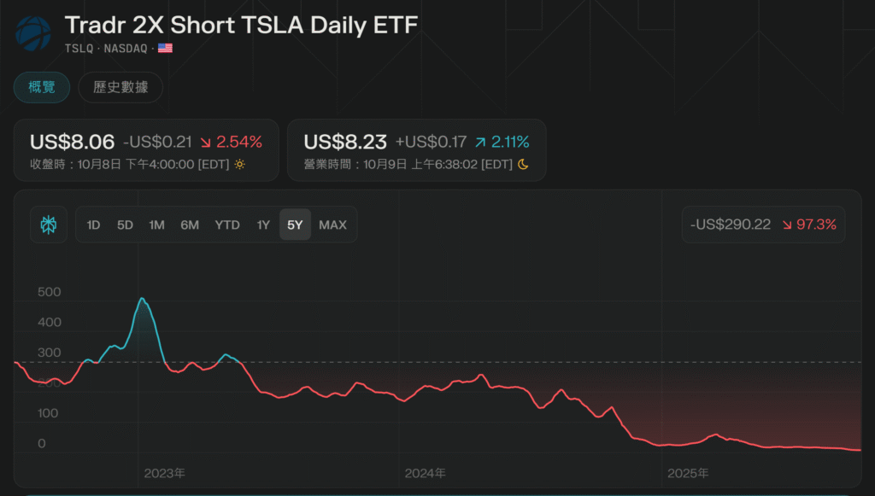Click the moon icon beside after-hours time
Viewport: 875px width, 496px height.
point(523,164)
